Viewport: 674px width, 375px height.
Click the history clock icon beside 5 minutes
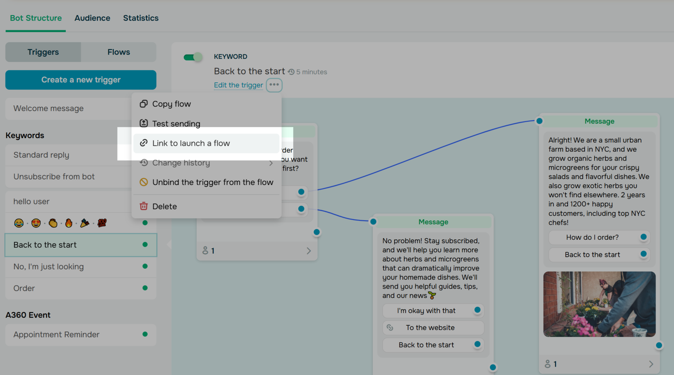(x=291, y=72)
